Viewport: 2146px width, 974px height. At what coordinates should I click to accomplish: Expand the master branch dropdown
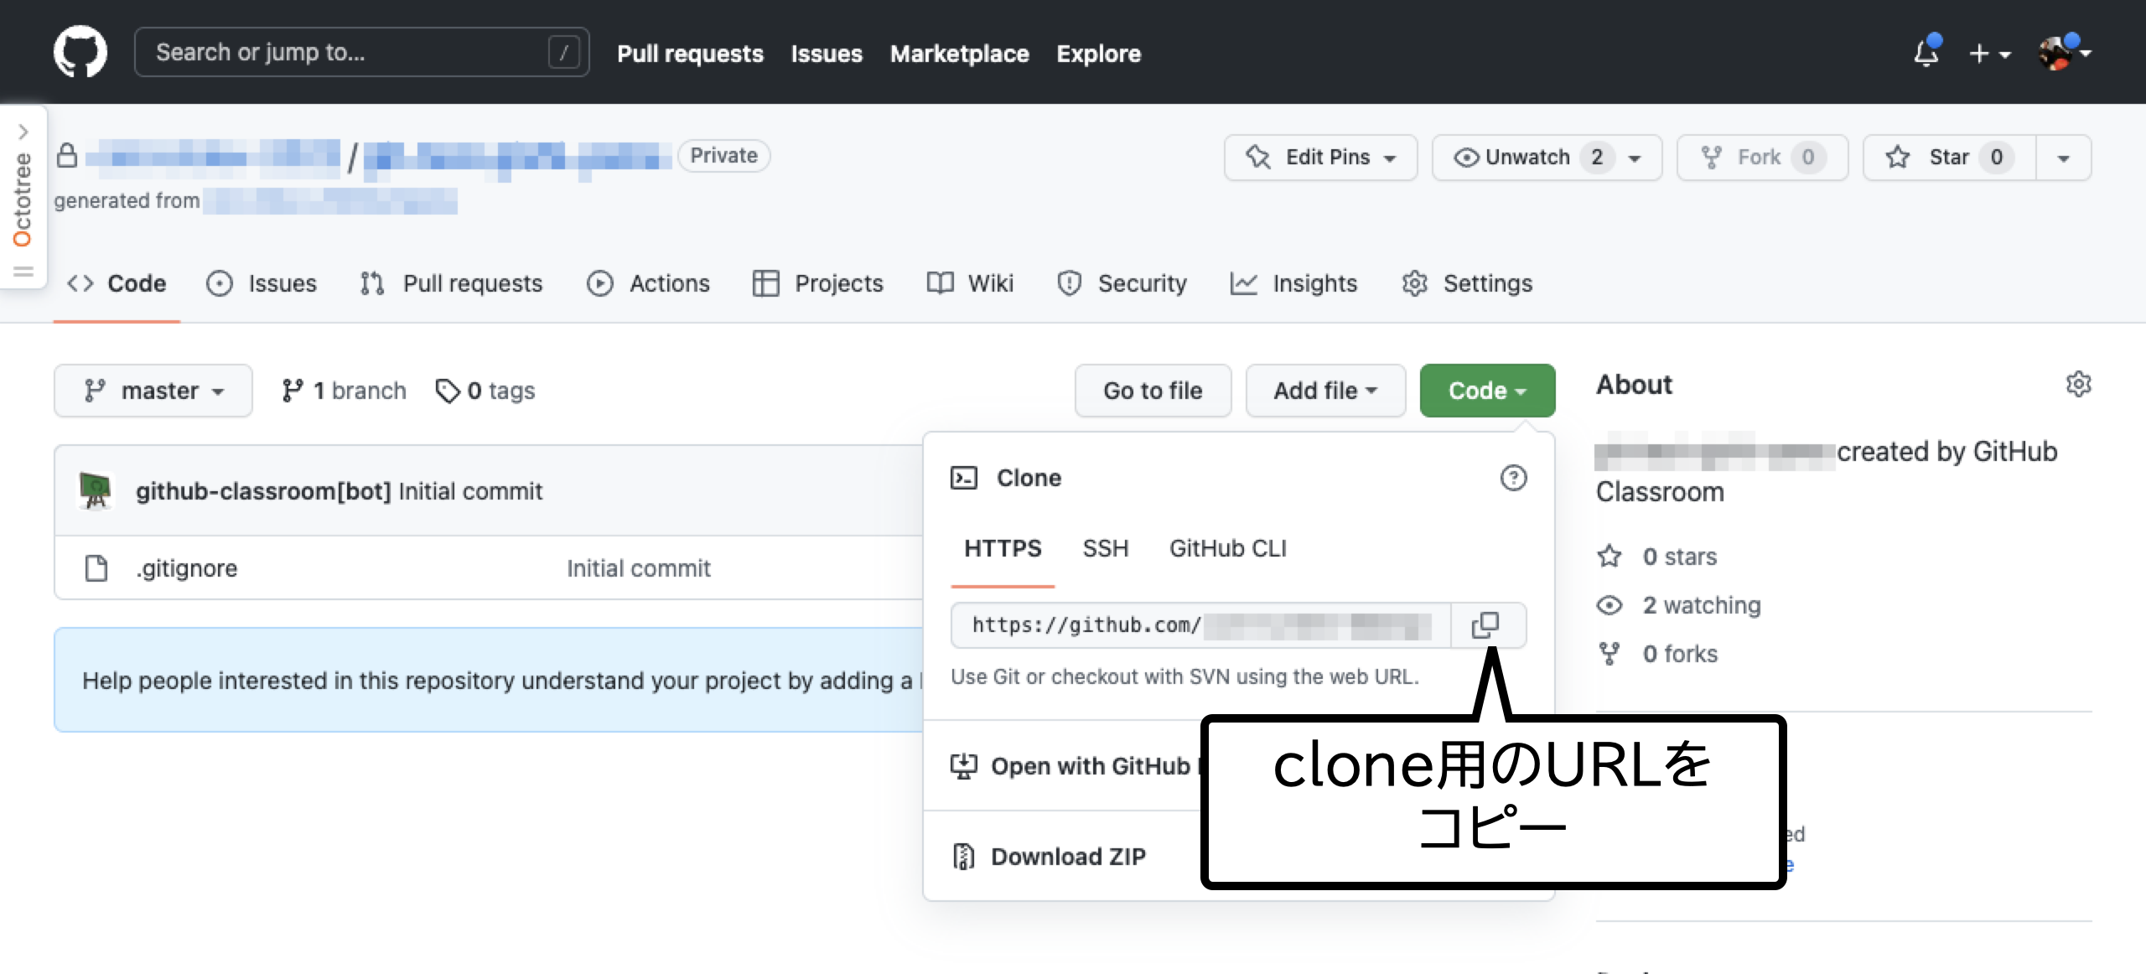[x=152, y=391]
